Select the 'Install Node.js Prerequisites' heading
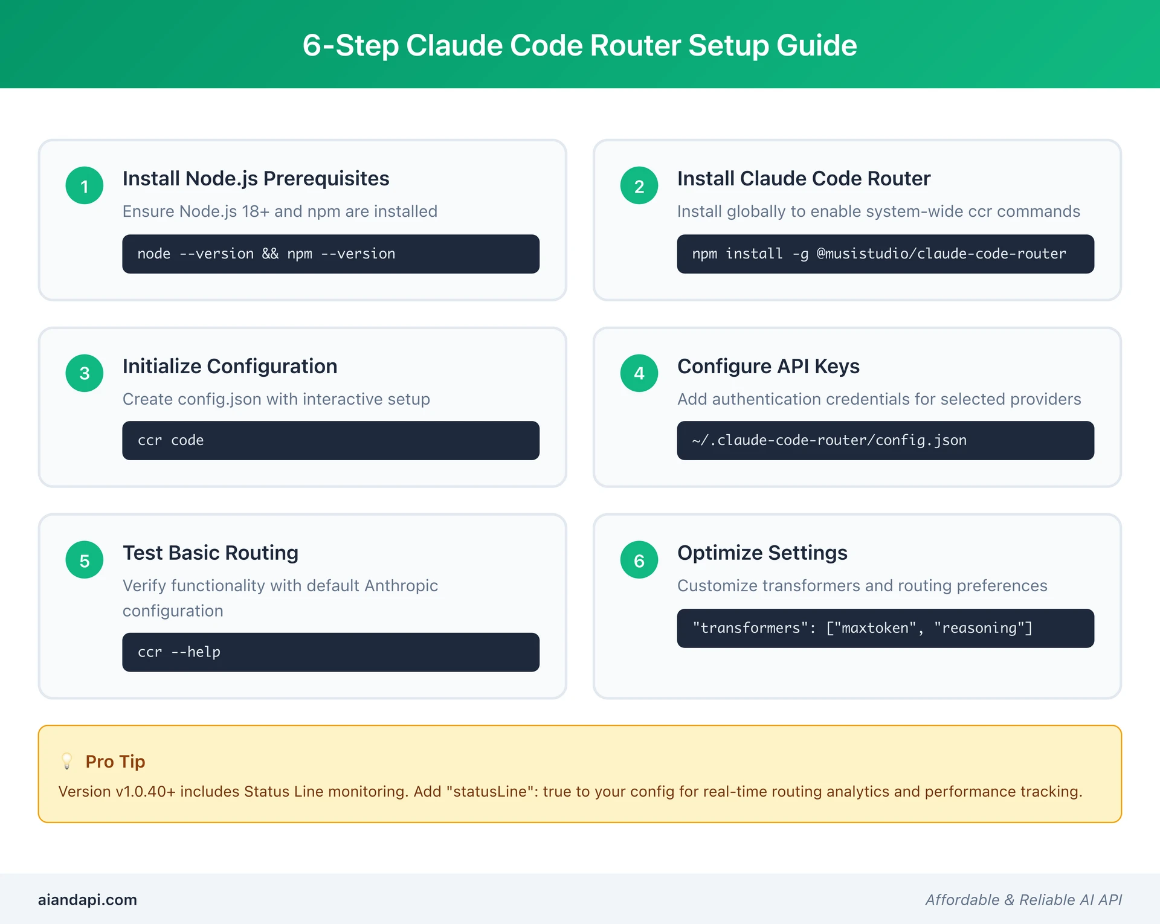The width and height of the screenshot is (1160, 924). click(256, 179)
